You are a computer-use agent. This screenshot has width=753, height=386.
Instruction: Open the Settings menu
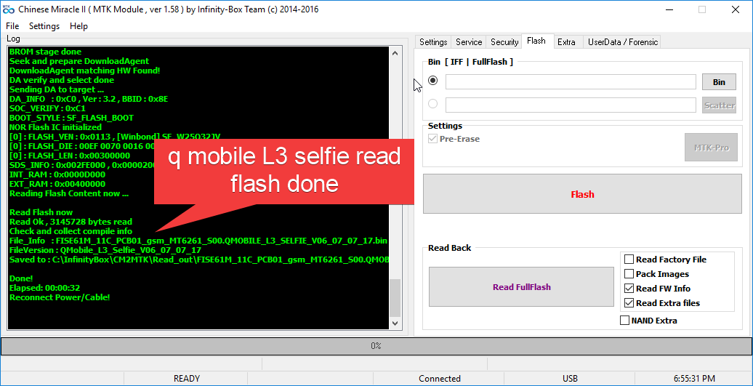pos(44,26)
